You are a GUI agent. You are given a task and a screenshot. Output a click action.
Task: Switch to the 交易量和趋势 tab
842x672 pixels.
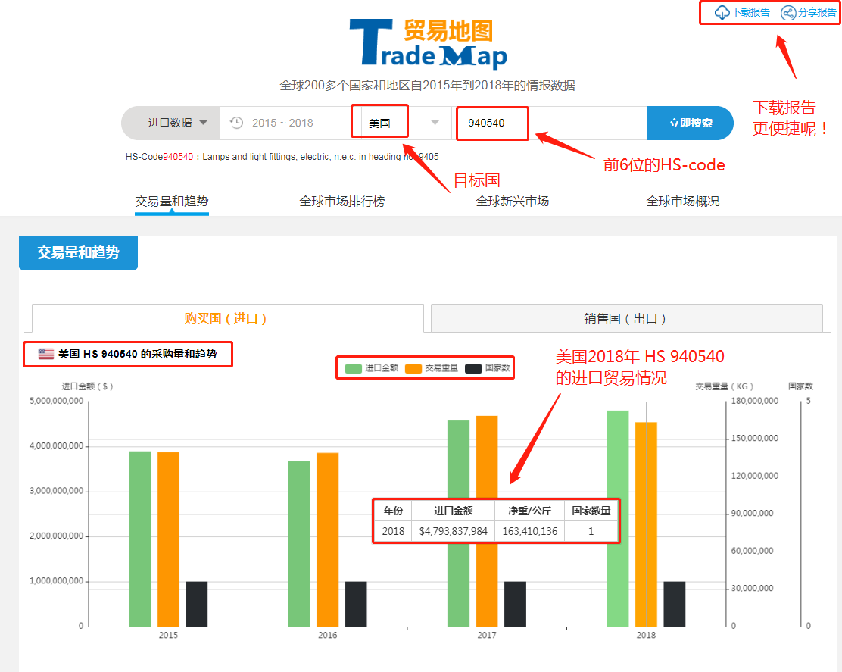[x=172, y=202]
